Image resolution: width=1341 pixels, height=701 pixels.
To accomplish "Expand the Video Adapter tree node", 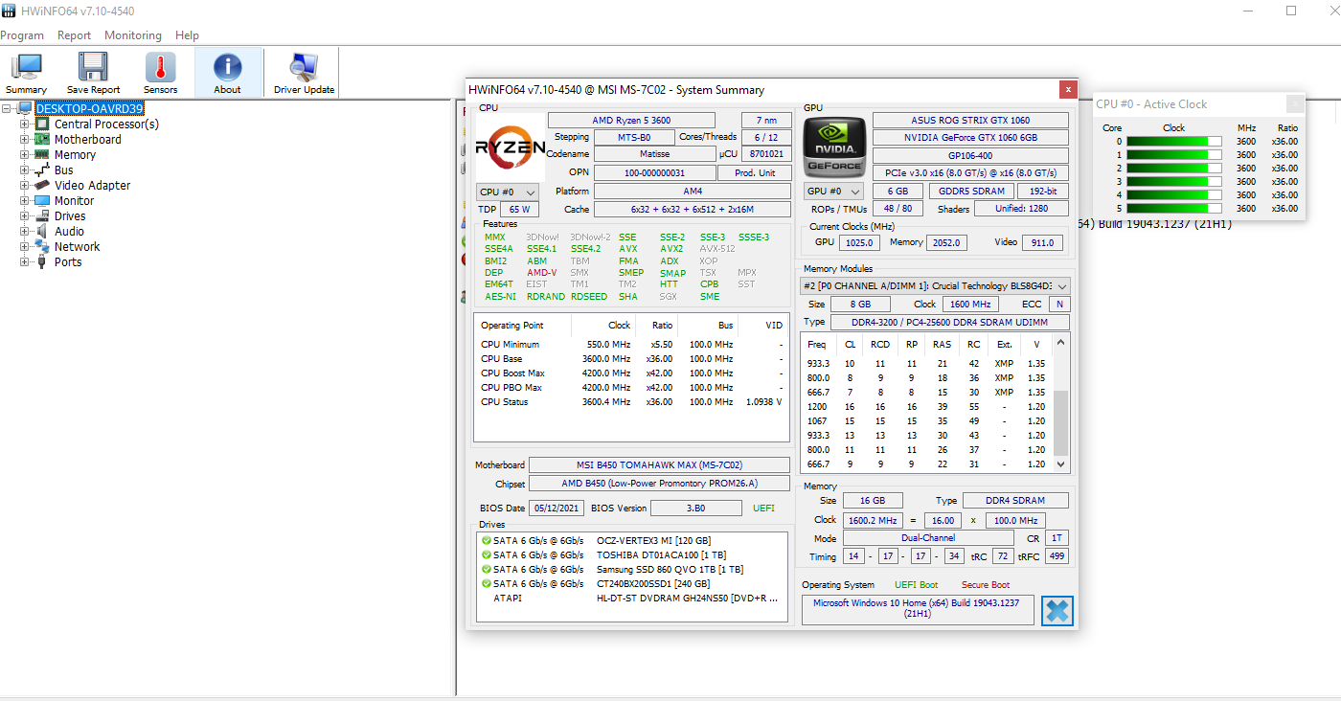I will click(x=25, y=185).
